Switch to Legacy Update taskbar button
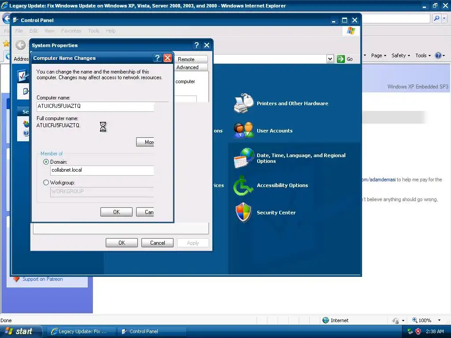 tap(81, 331)
